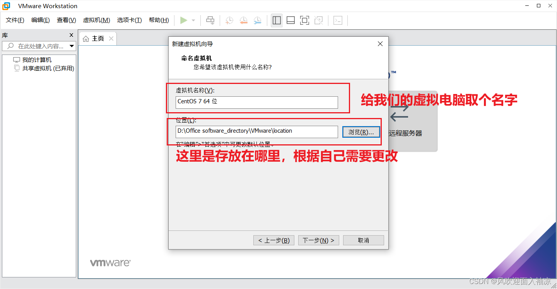Click VMware Workstation title bar logo
Image resolution: width=557 pixels, height=289 pixels.
coord(6,6)
